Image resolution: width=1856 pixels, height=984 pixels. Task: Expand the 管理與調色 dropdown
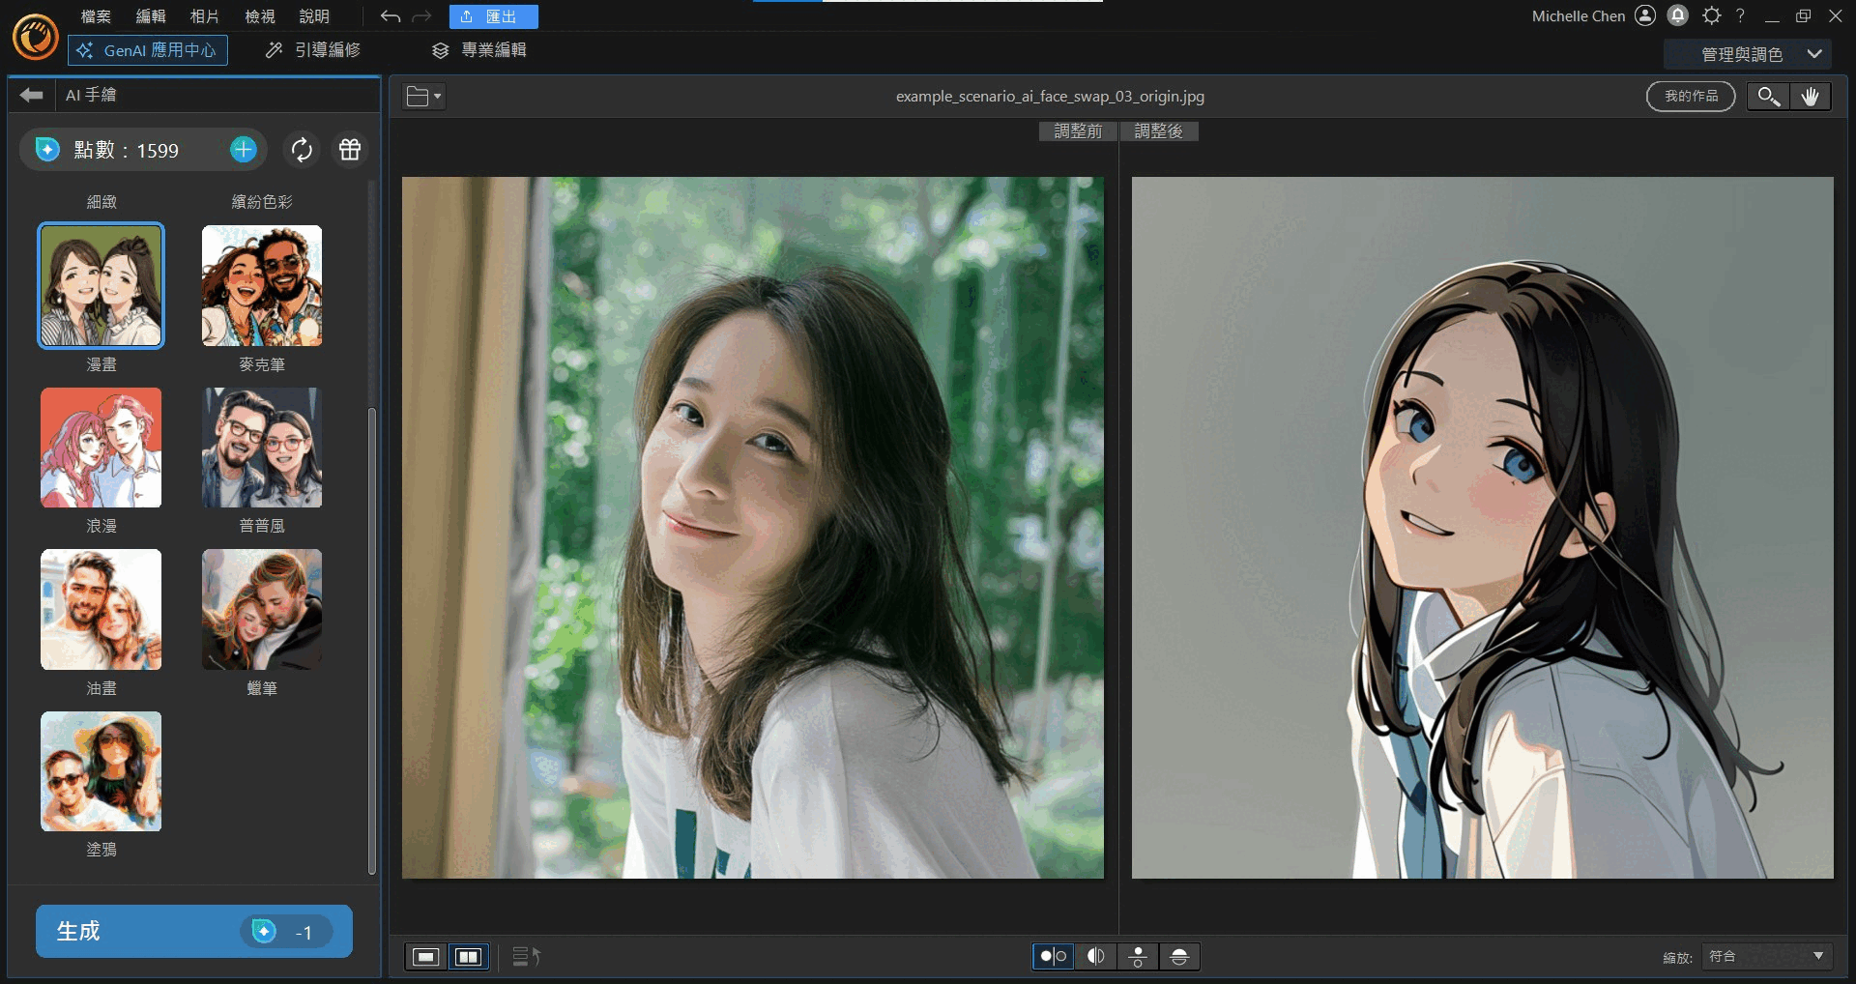pyautogui.click(x=1813, y=54)
